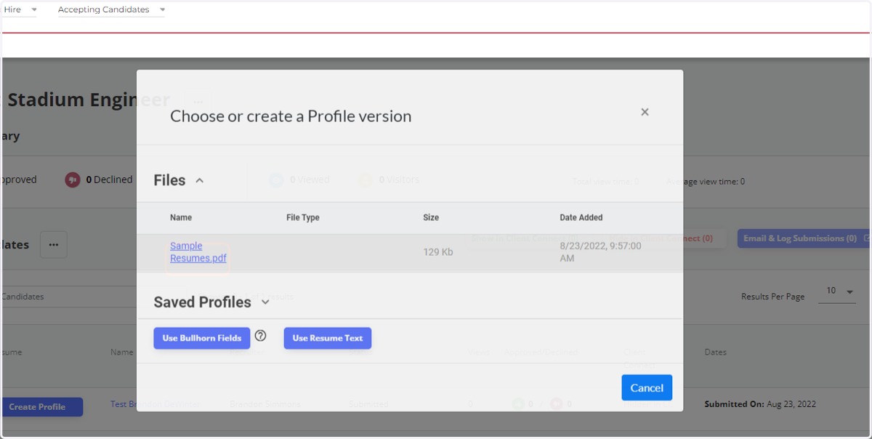Viewport: 872px width, 439px height.
Task: Click the File Type column header
Action: [303, 217]
